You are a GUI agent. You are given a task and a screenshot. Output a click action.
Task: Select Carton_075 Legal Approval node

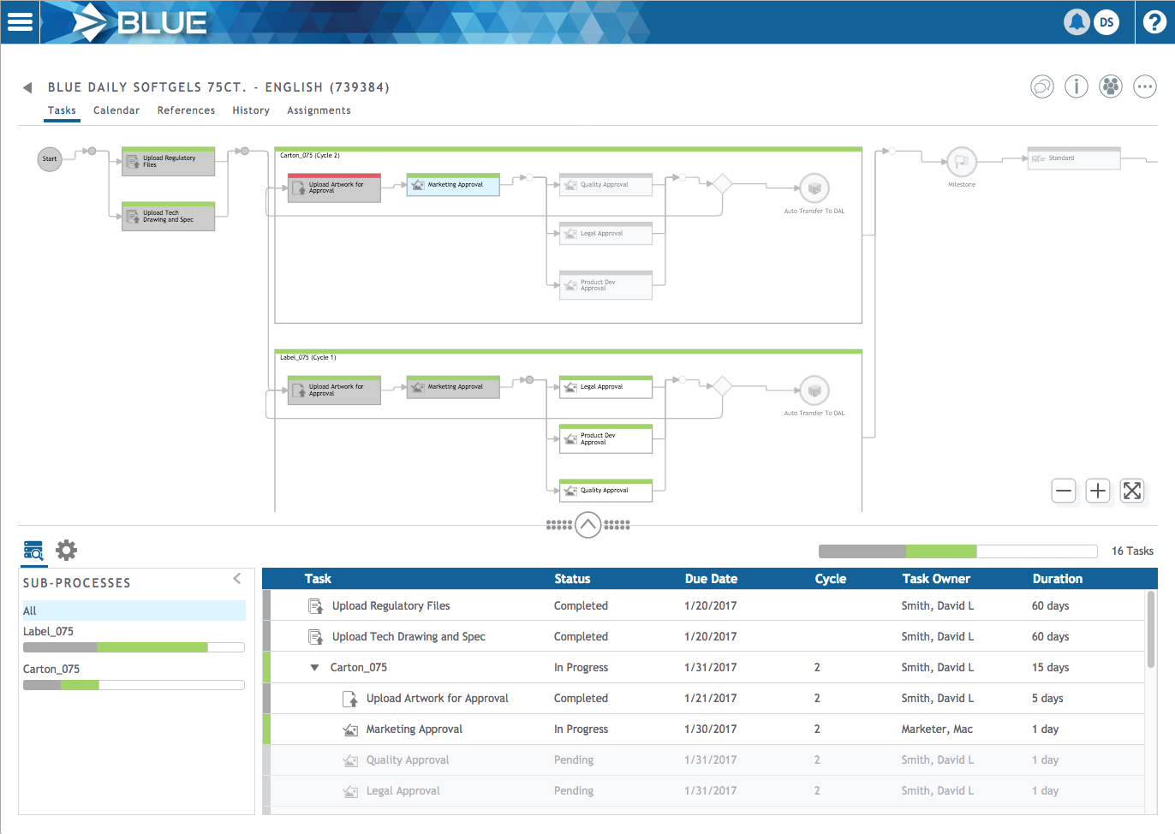[605, 234]
